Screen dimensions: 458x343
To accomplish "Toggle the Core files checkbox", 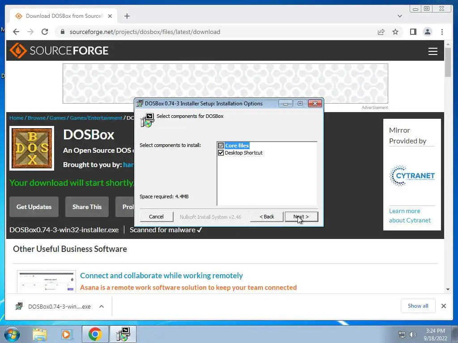I will click(221, 146).
